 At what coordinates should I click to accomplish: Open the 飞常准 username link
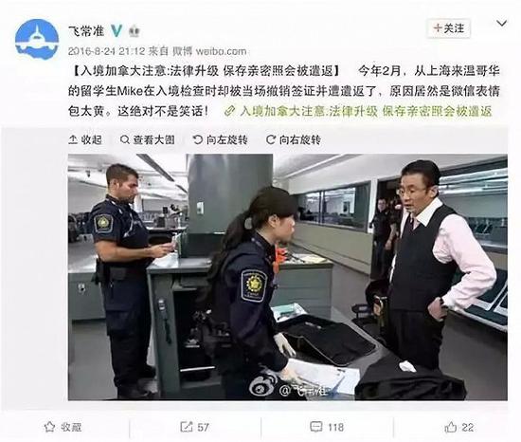(86, 31)
